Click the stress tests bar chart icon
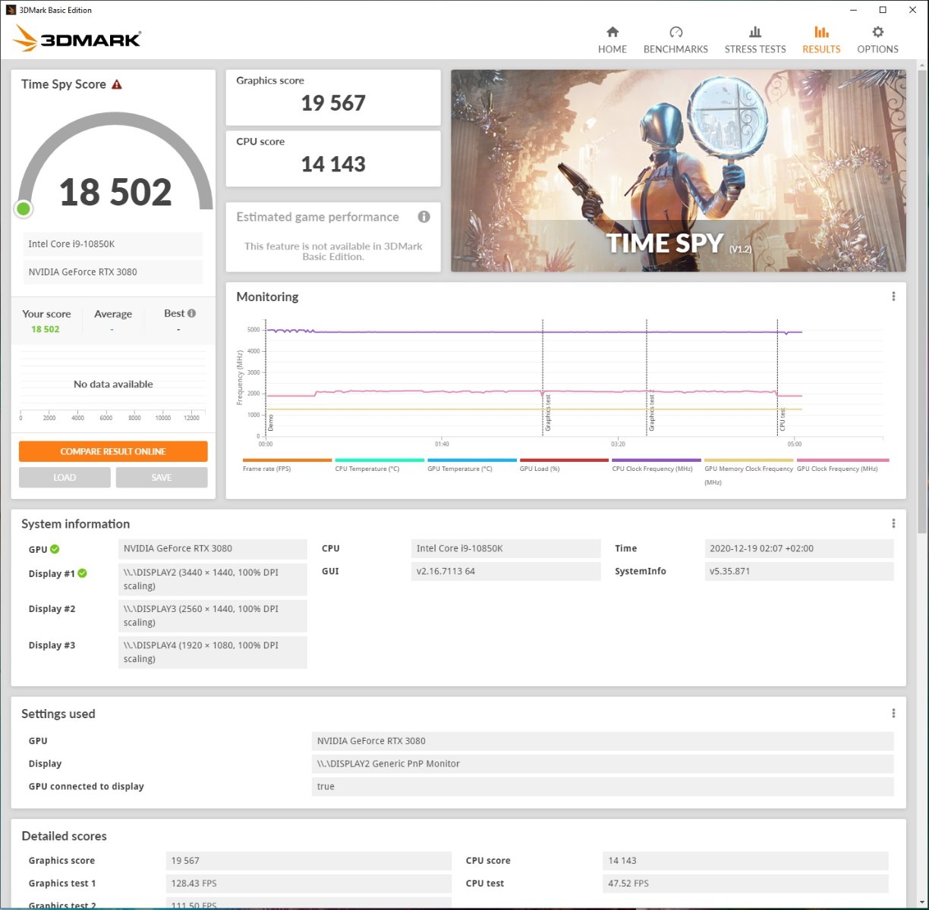The width and height of the screenshot is (929, 910). (755, 32)
